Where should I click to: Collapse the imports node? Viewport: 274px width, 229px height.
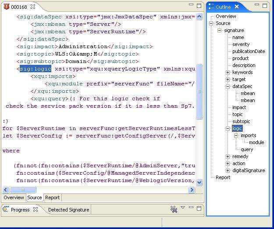[x=236, y=135]
